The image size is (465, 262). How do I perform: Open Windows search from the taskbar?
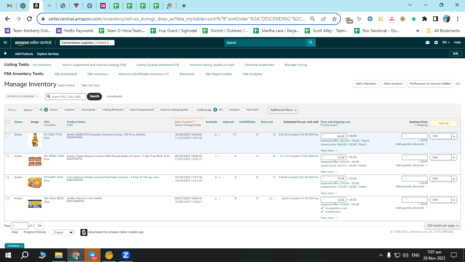click(25, 255)
